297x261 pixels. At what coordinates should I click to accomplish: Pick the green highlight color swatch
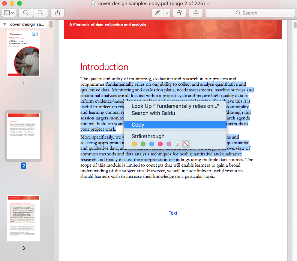[x=143, y=144]
